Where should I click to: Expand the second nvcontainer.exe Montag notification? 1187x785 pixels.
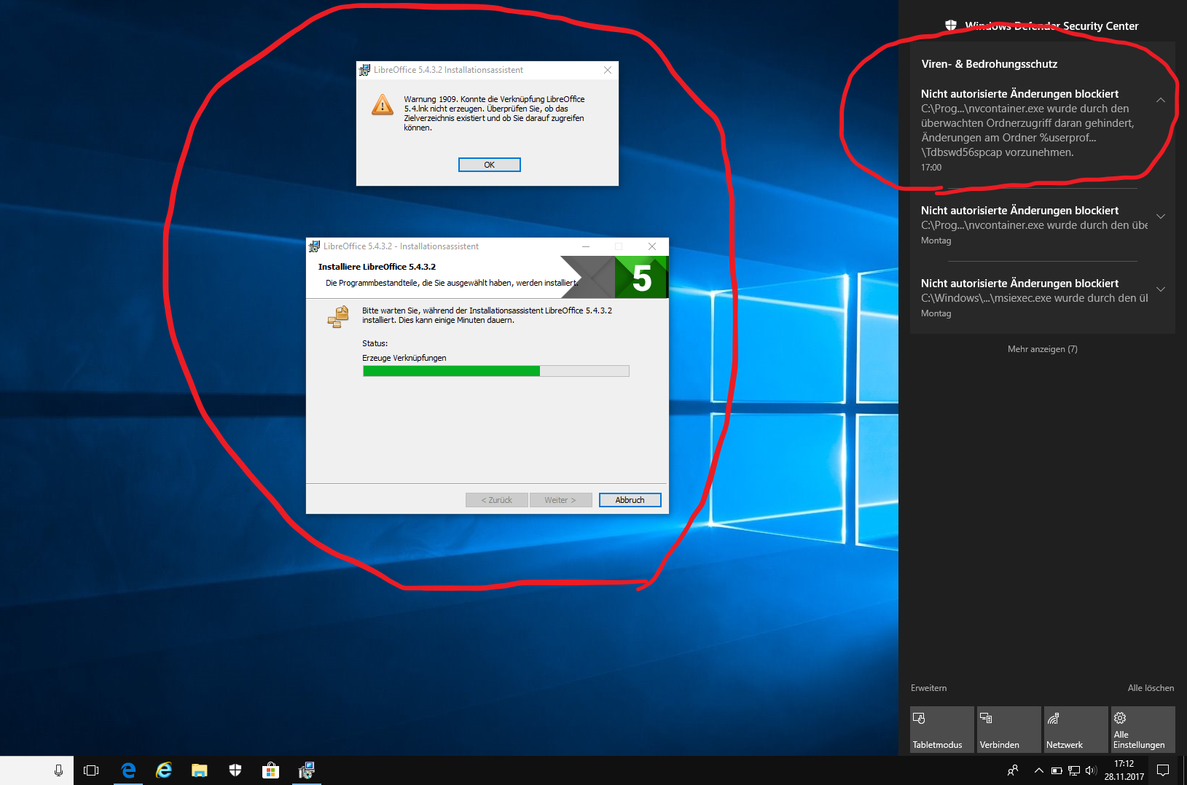click(x=1161, y=216)
